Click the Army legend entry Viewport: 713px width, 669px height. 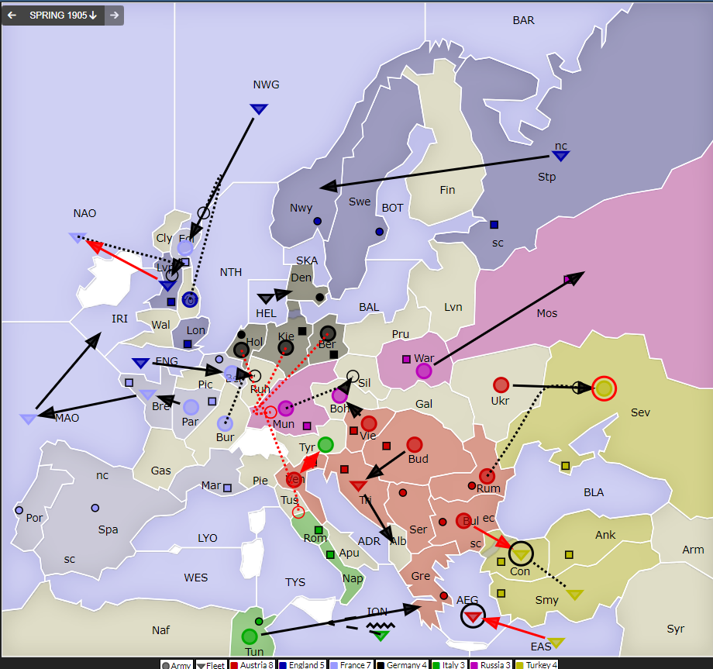(177, 665)
